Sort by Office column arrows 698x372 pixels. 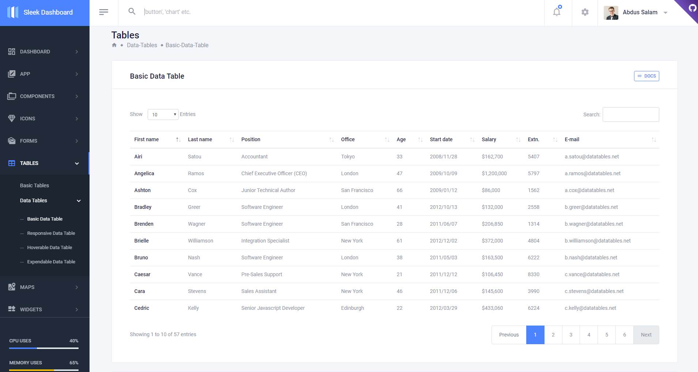pyautogui.click(x=387, y=140)
